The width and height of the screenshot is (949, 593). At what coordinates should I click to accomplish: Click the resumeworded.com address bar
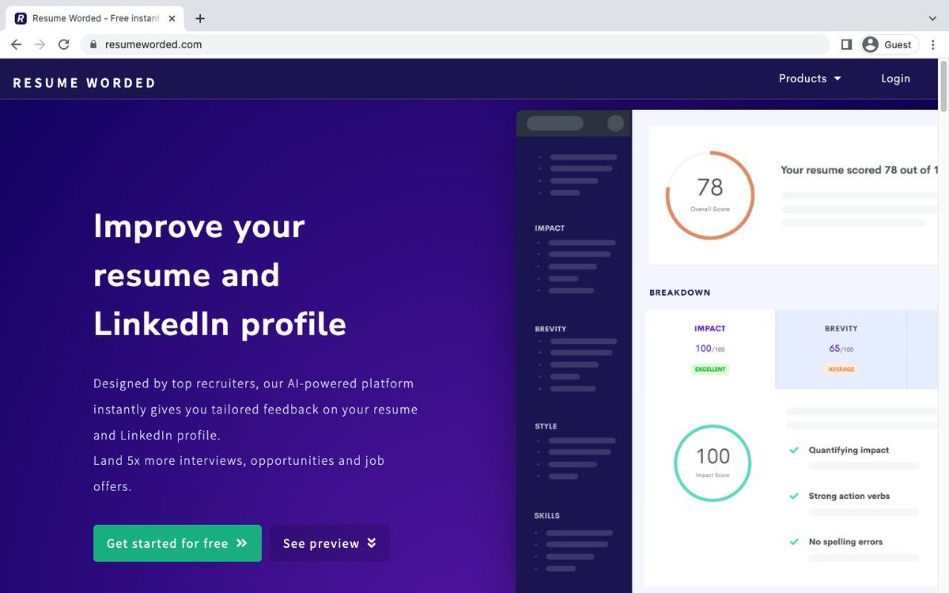click(456, 44)
